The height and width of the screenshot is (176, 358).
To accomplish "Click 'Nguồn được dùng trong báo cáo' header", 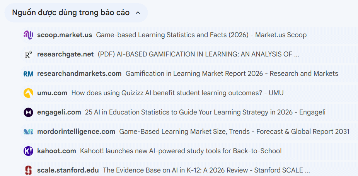I will point(71,13).
